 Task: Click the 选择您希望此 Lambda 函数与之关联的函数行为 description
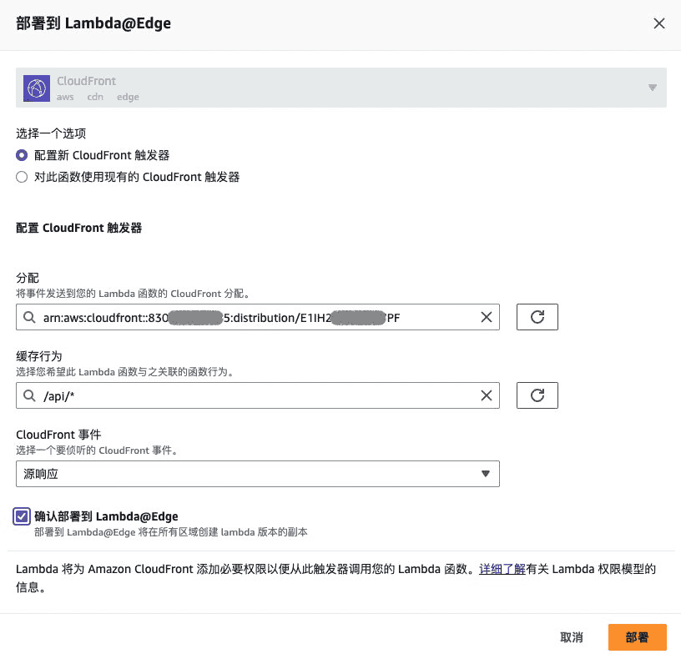point(125,372)
